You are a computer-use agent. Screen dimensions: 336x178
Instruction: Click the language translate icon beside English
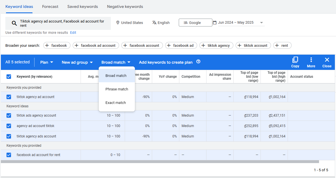tap(154, 23)
